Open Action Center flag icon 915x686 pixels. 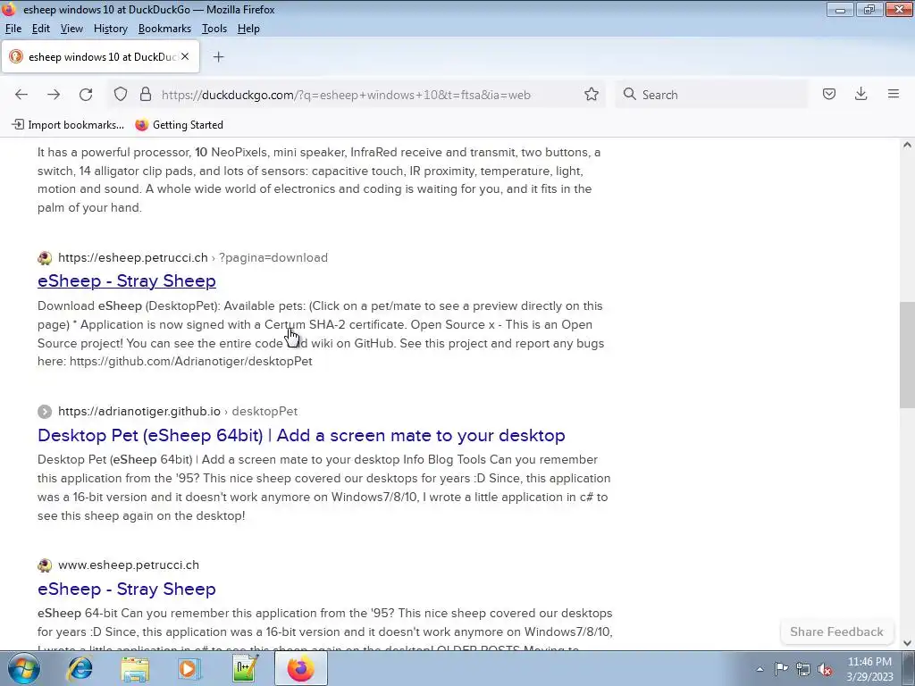(781, 669)
